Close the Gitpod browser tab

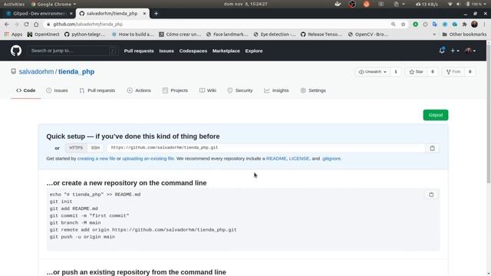point(71,14)
